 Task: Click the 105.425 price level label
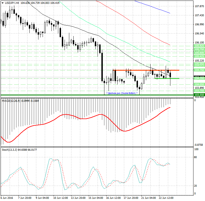click(x=199, y=56)
